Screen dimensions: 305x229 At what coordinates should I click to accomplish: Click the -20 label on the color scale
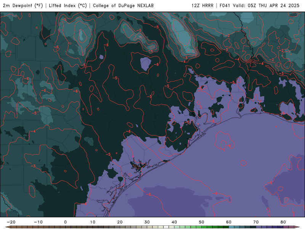[x=11, y=222]
